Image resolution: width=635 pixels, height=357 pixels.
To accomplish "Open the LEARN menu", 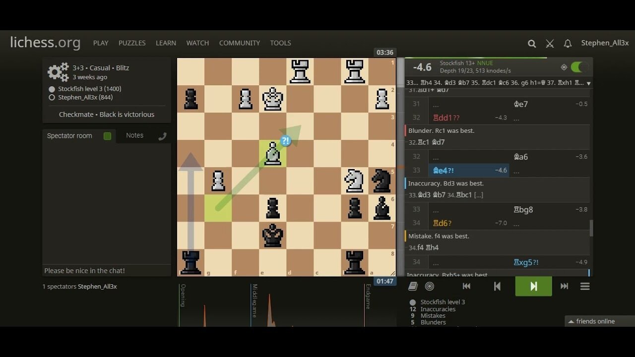I will click(x=166, y=43).
